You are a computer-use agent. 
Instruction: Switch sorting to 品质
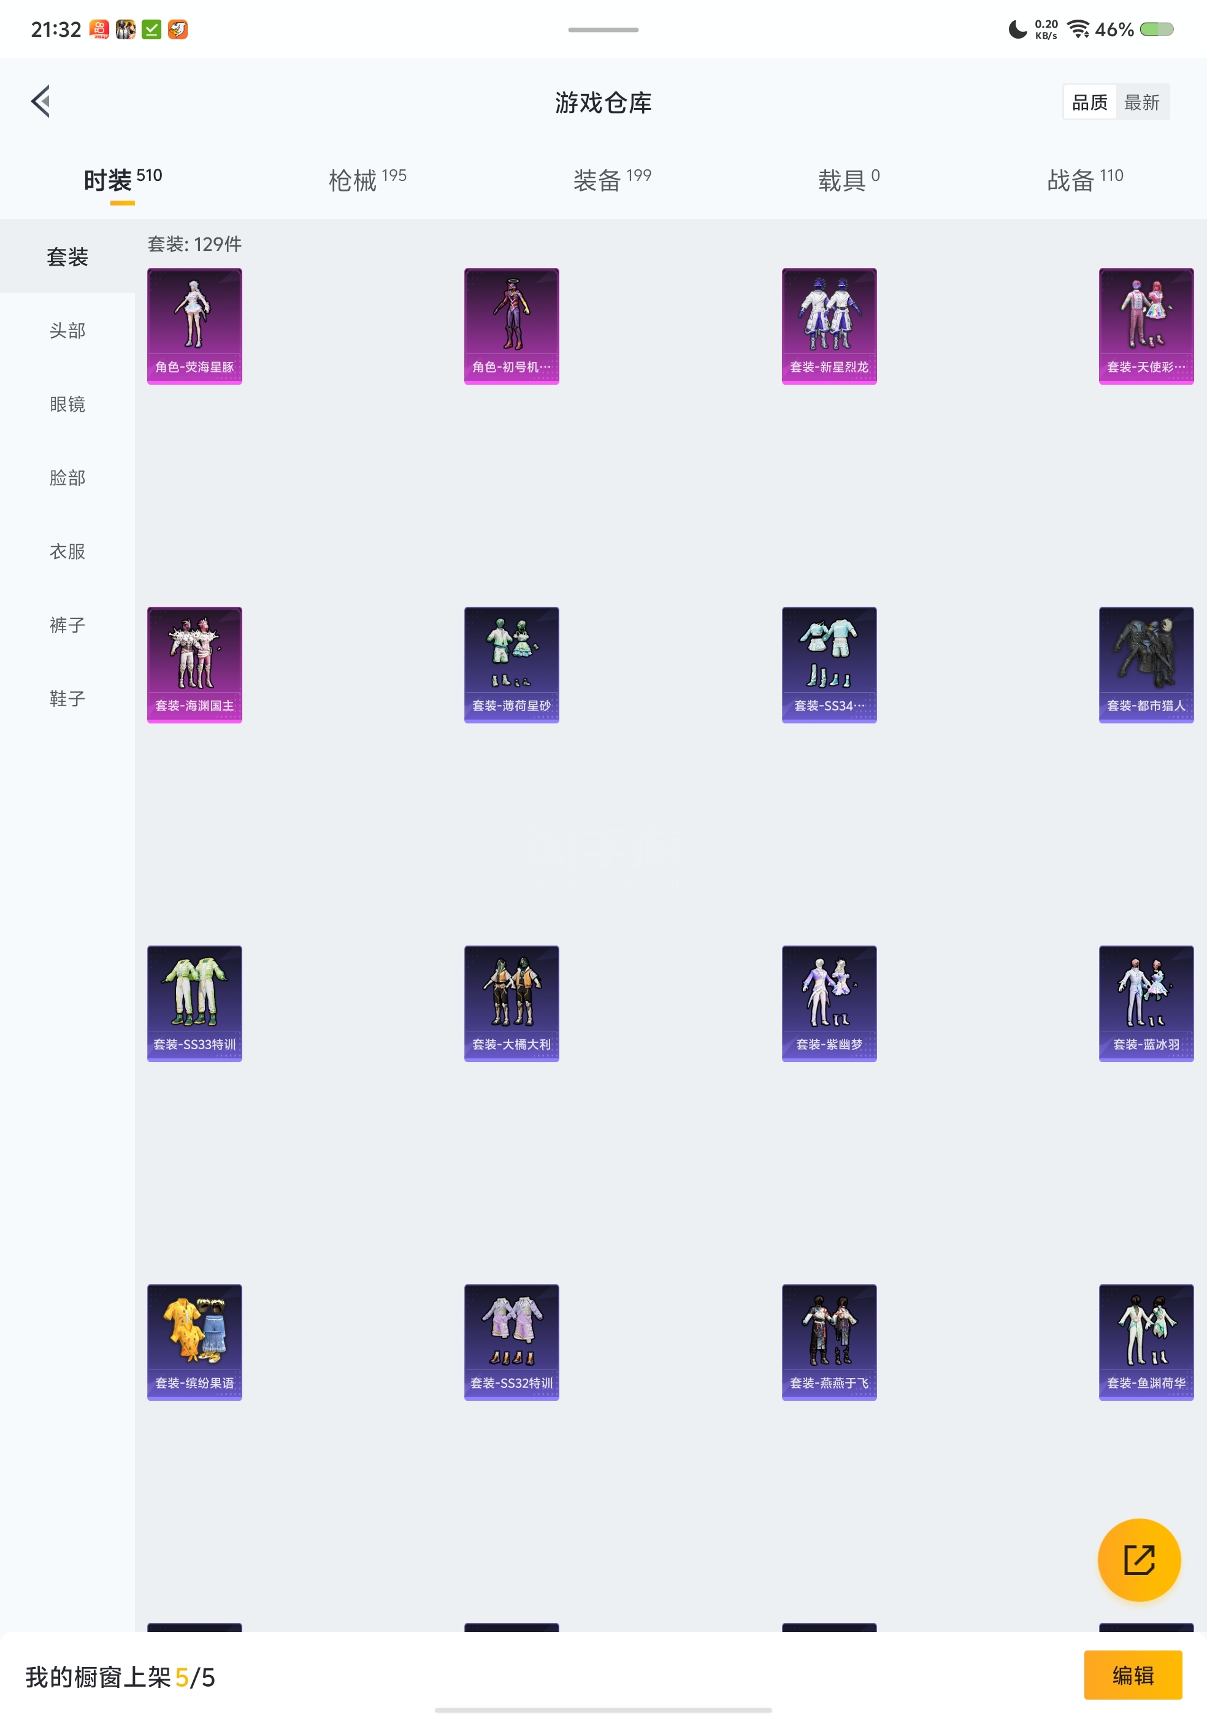(x=1089, y=102)
